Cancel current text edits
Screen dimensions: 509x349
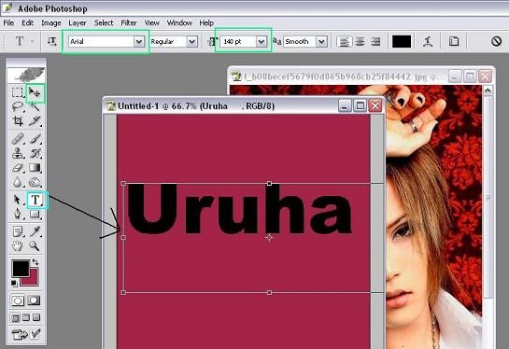(x=496, y=41)
